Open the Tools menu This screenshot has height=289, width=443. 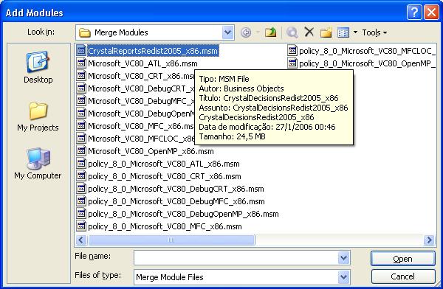[374, 32]
